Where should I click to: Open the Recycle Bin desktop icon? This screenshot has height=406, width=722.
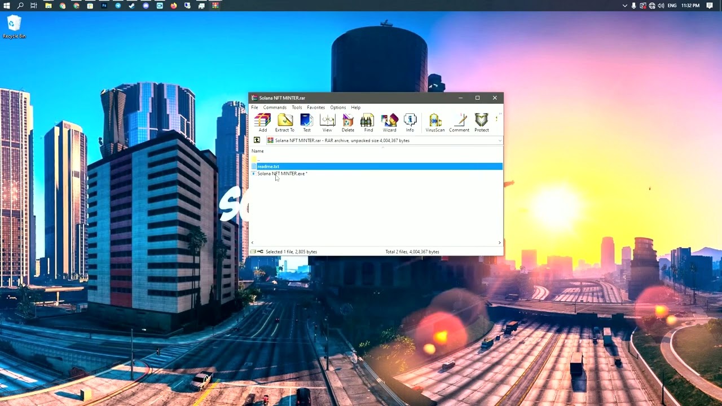tap(14, 27)
